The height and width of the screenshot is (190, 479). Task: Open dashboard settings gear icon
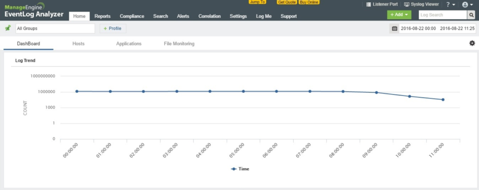point(472,44)
